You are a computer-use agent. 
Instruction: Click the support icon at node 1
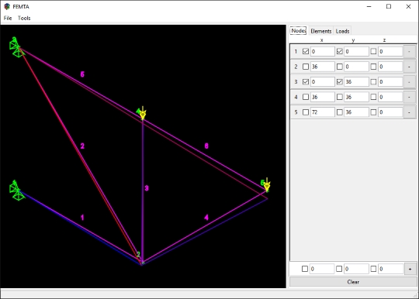[16, 191]
